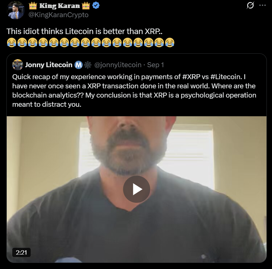The width and height of the screenshot is (272, 269).
Task: Click the Grok slashed-circle icon
Action: pos(250,5)
